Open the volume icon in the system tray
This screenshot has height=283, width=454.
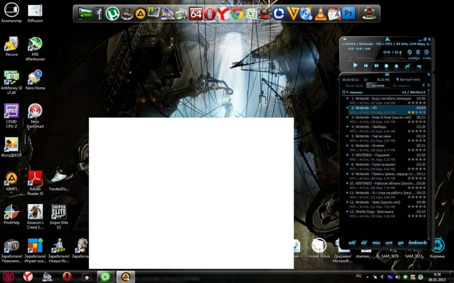[x=398, y=277]
